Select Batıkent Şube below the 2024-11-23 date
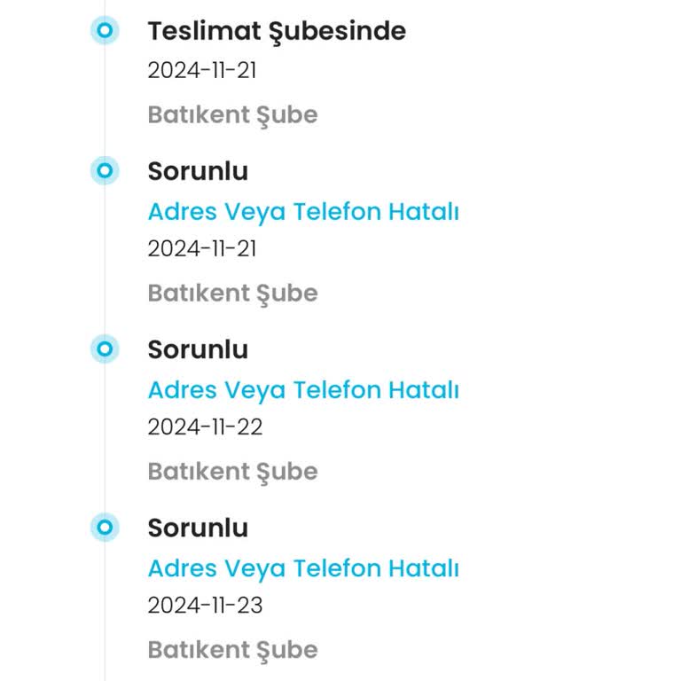Screen dimensions: 681x681 [232, 650]
